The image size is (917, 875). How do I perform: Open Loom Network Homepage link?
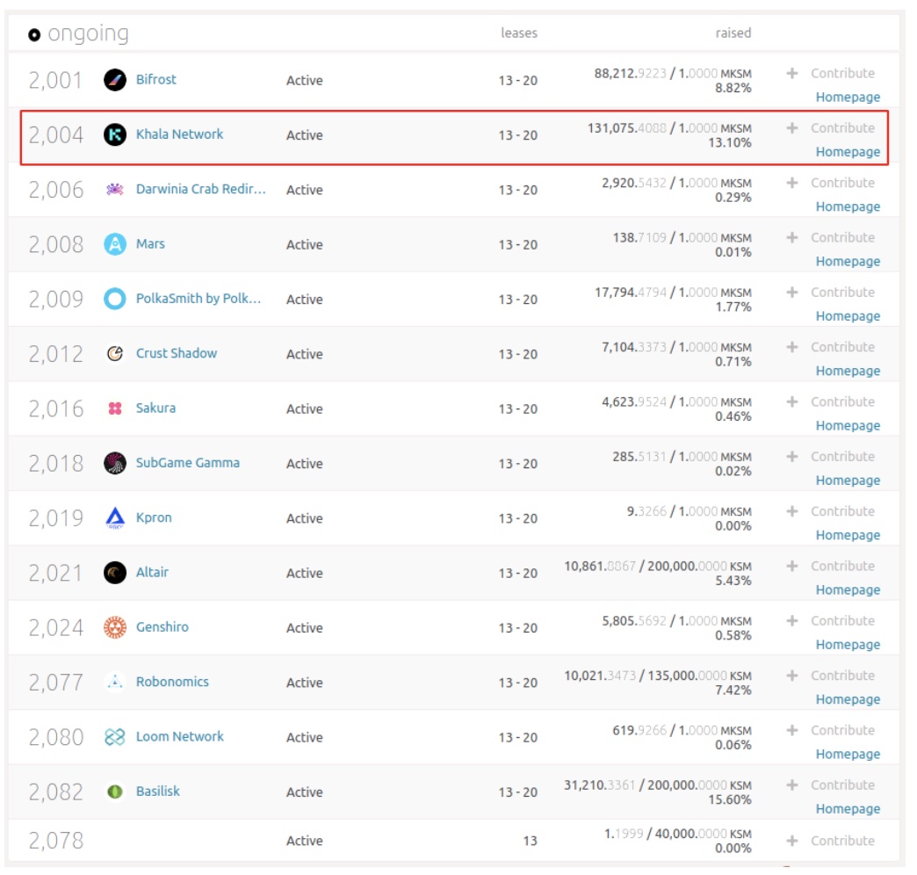pos(848,754)
